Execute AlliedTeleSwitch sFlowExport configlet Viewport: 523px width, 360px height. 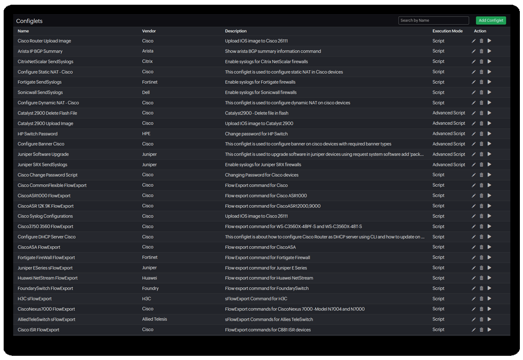tap(490, 319)
